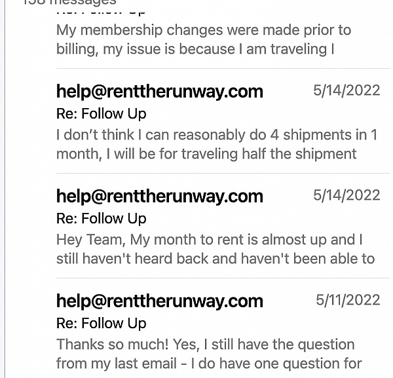Click the line "still haven't heard back"
The image size is (393, 378).
coord(215,259)
